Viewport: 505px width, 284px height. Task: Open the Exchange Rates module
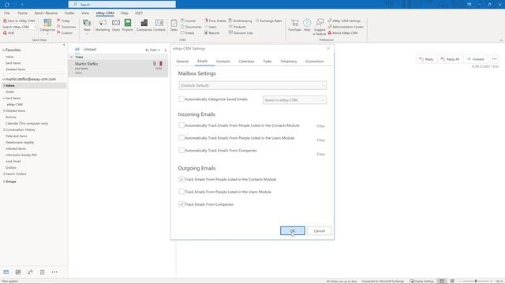(268, 21)
